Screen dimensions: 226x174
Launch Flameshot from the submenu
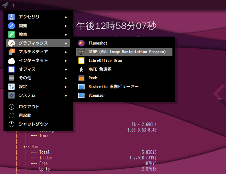pyautogui.click(x=124, y=43)
